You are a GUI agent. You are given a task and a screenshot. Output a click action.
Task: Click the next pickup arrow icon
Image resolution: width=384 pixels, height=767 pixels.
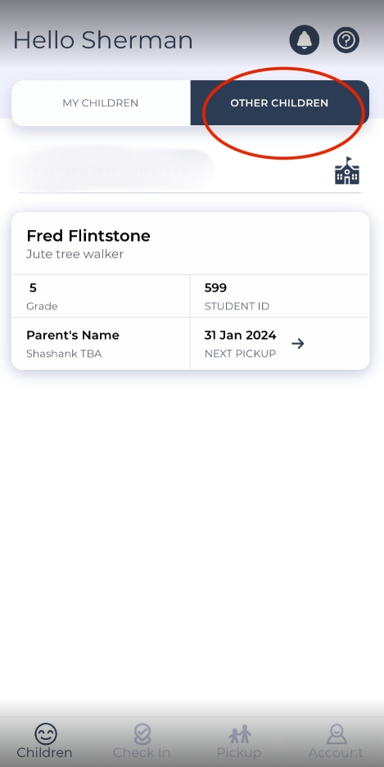pos(297,343)
